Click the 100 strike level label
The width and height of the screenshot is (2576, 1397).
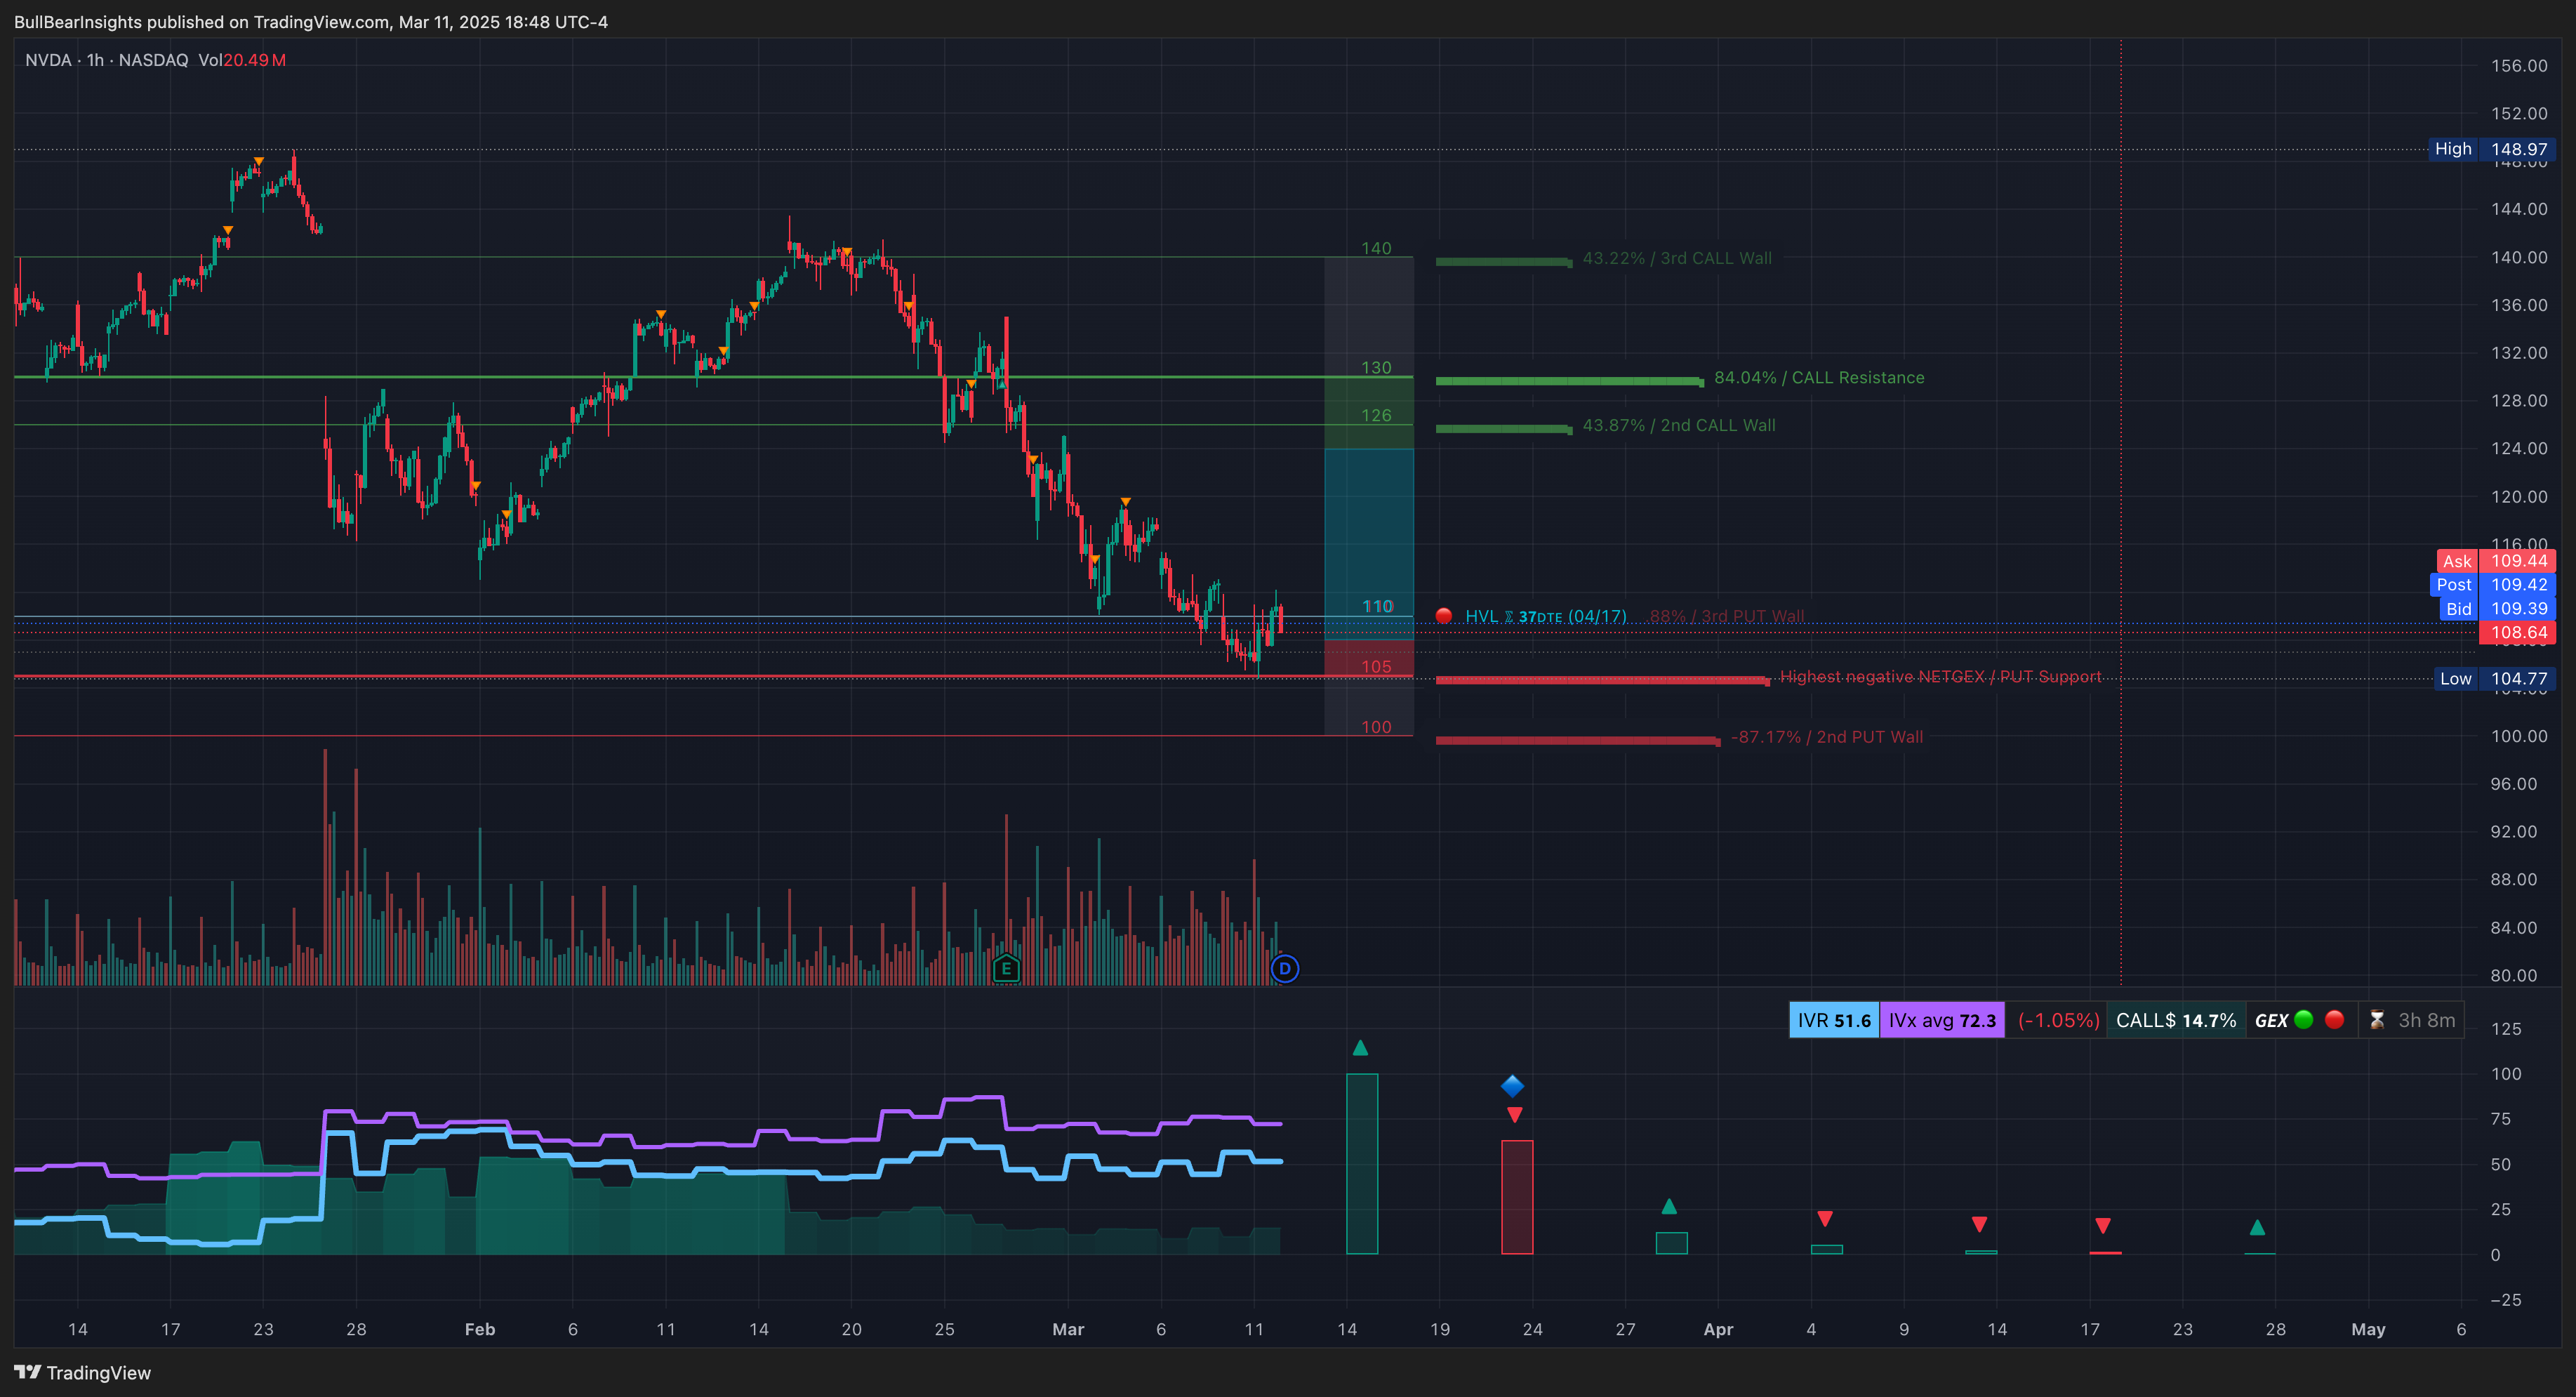click(x=1376, y=727)
